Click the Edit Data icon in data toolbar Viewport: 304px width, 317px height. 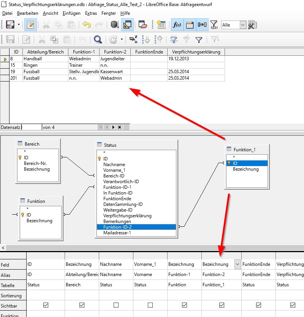point(26,39)
